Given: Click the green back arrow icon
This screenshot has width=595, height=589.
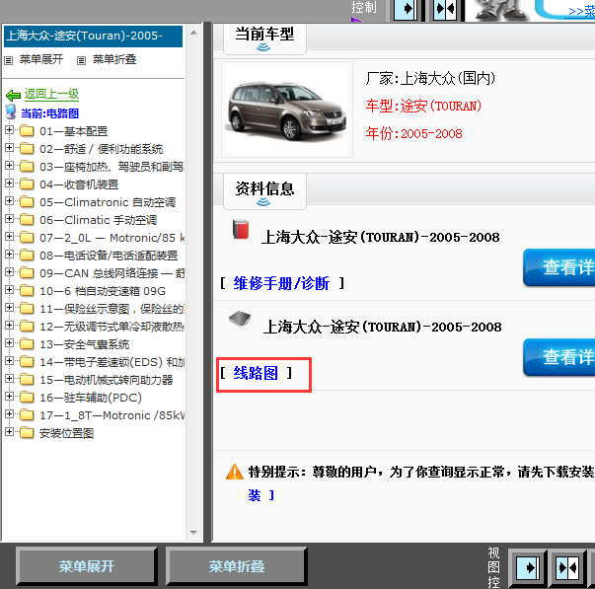Looking at the screenshot, I should click(x=13, y=95).
